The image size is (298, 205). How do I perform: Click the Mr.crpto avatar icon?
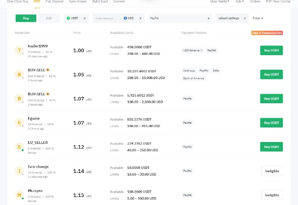point(19,195)
